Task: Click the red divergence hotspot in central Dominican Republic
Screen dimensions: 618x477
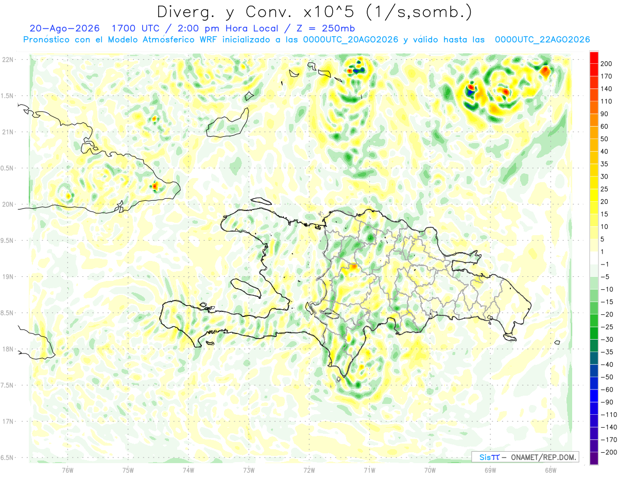Action: [353, 267]
